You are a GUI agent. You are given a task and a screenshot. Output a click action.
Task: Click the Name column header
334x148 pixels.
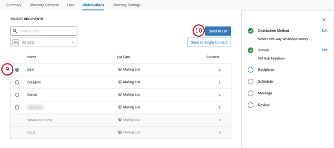click(x=31, y=57)
